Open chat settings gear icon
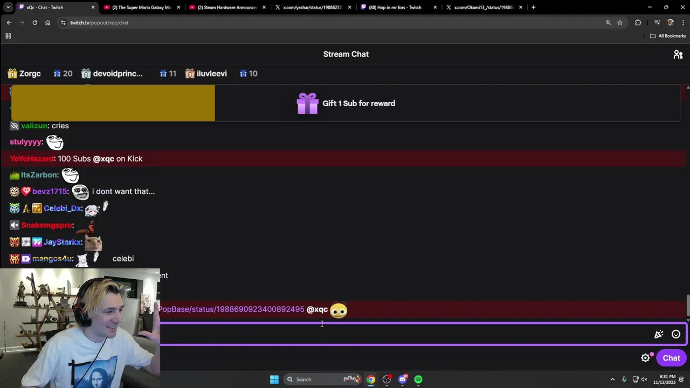Screen dimensions: 690x388 pyautogui.click(x=645, y=358)
